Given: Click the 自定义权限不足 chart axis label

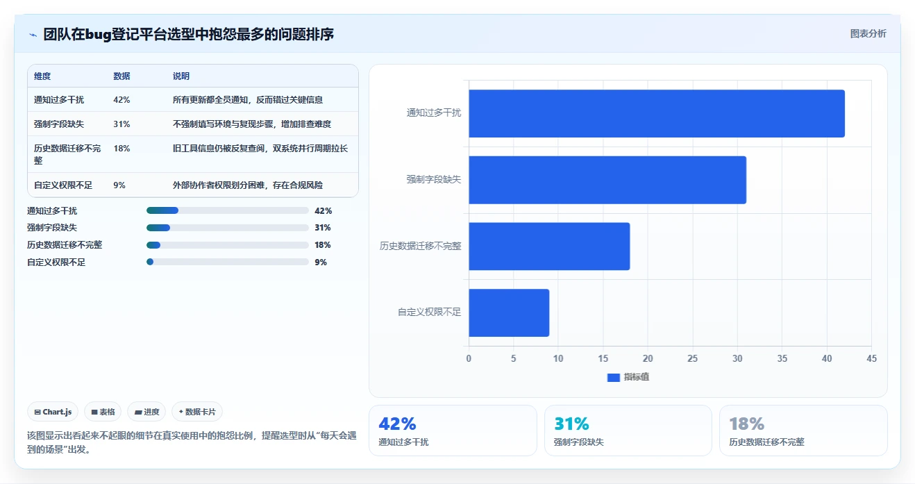Looking at the screenshot, I should [429, 312].
